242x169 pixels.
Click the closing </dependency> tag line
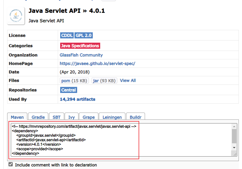tap(25, 153)
